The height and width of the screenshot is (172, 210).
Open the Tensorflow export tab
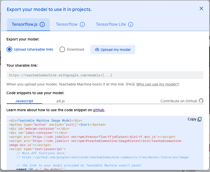67,24
